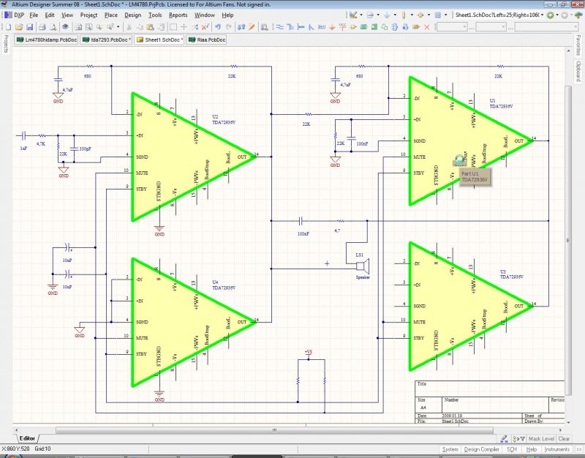Image resolution: width=585 pixels, height=458 pixels.
Task: Click the Fit All Objects zoom icon
Action: (78, 27)
